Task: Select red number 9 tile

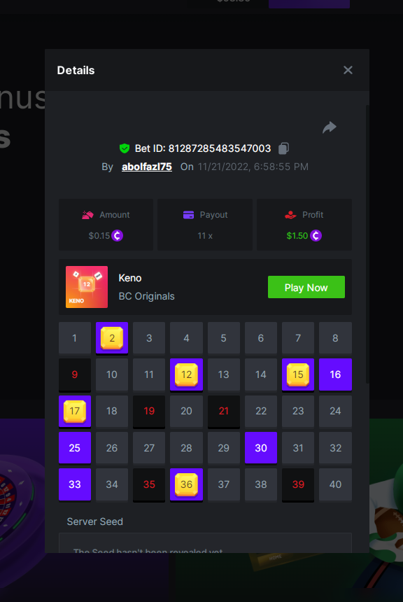Action: [x=75, y=374]
